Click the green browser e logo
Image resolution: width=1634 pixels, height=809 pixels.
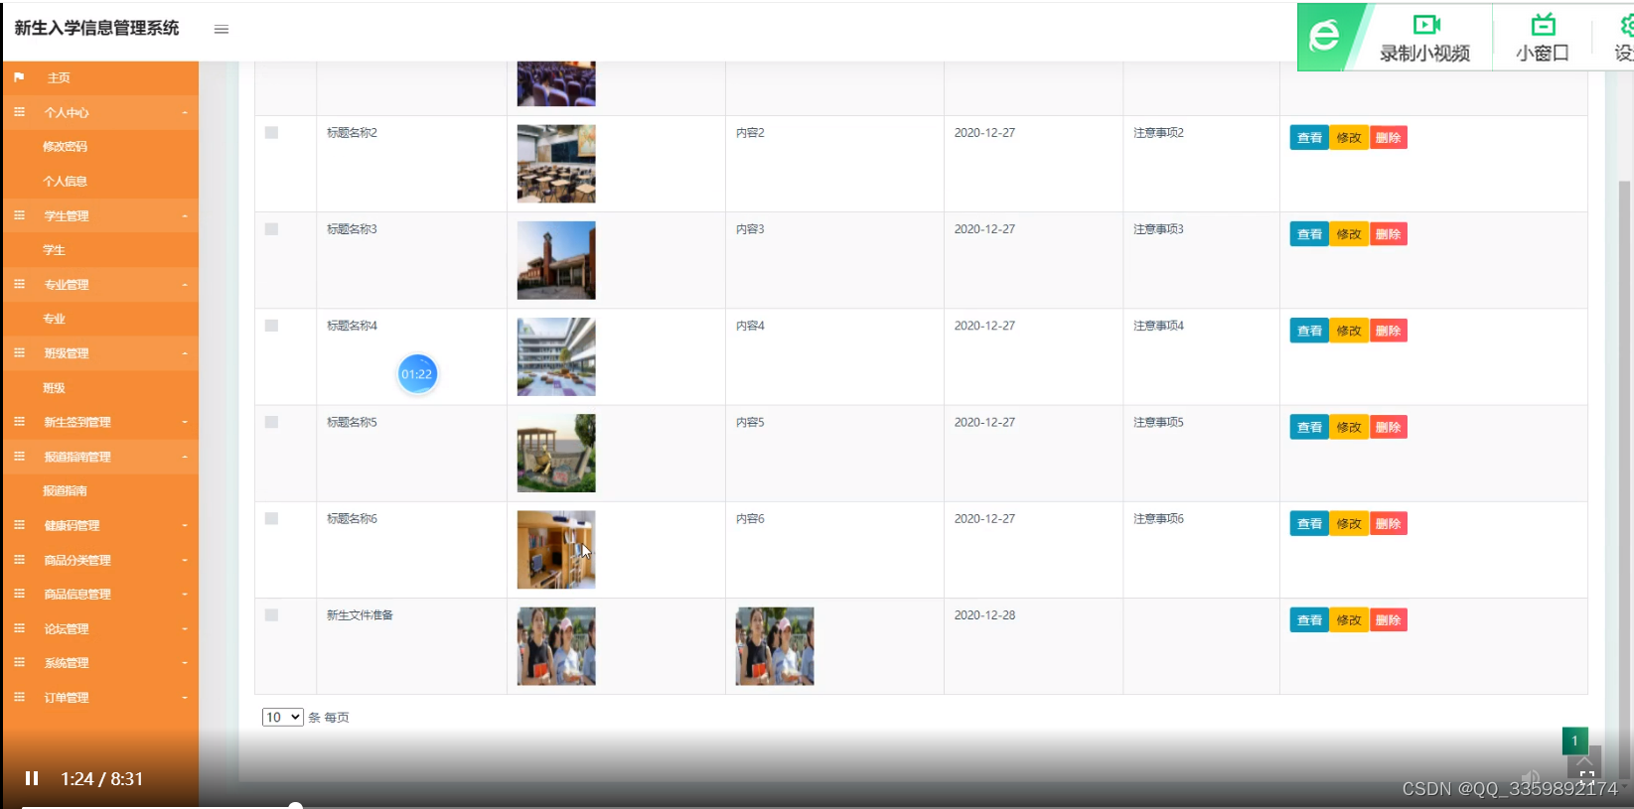[x=1324, y=37]
